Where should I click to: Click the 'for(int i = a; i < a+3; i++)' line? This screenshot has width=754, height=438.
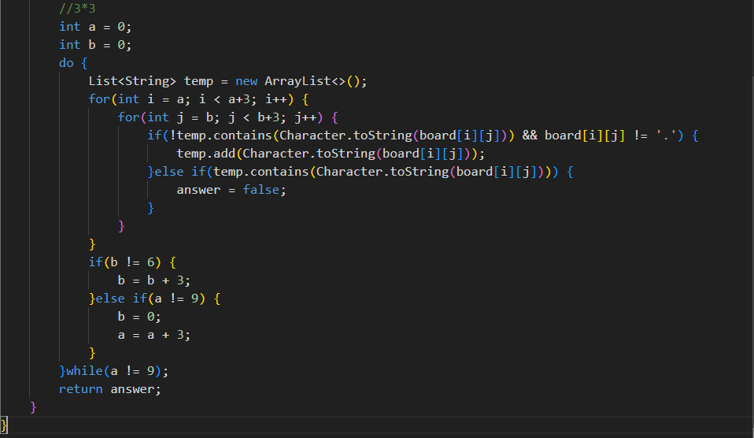coord(198,99)
